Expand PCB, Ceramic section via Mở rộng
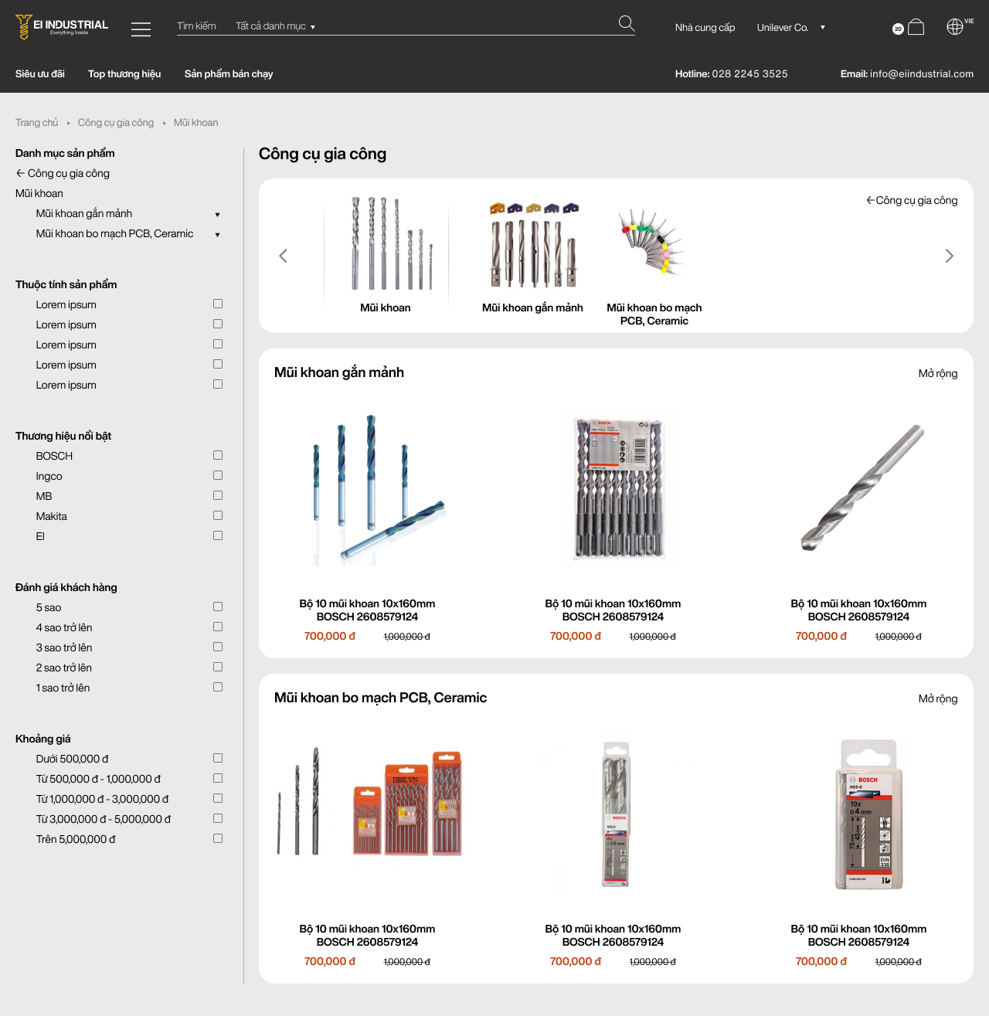The height and width of the screenshot is (1016, 989). [938, 699]
